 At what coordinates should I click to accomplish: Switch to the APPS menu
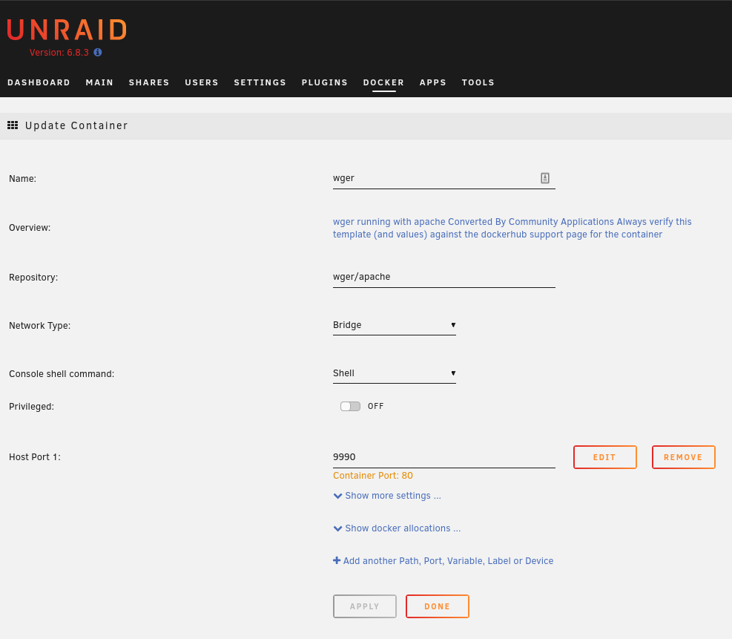(433, 82)
